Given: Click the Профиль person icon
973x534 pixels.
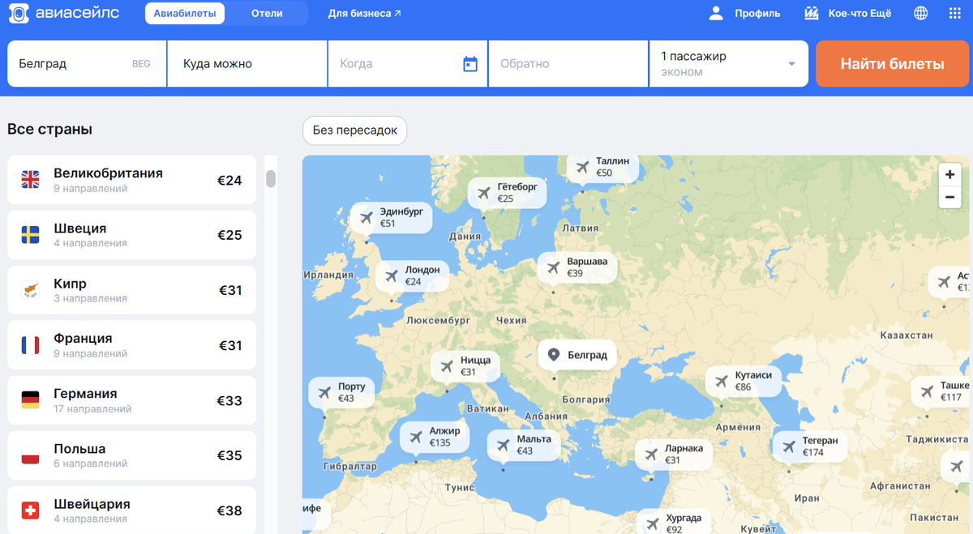Looking at the screenshot, I should point(716,13).
